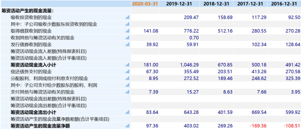Click the cell value 209.47
Screen dimensions: 301x129
(191, 17)
